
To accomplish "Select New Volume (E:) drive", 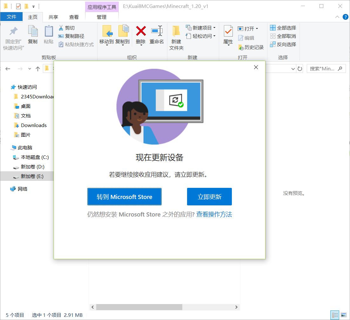I will (x=27, y=176).
